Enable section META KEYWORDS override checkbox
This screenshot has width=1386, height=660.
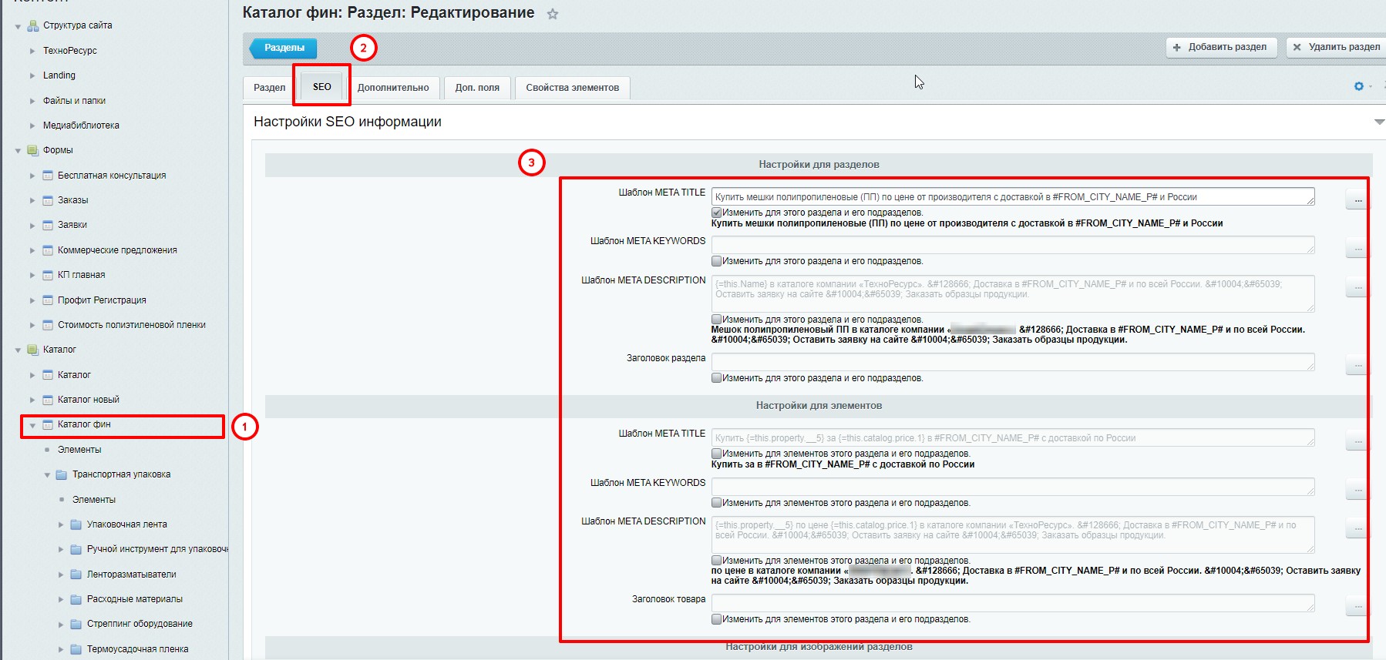pyautogui.click(x=716, y=261)
